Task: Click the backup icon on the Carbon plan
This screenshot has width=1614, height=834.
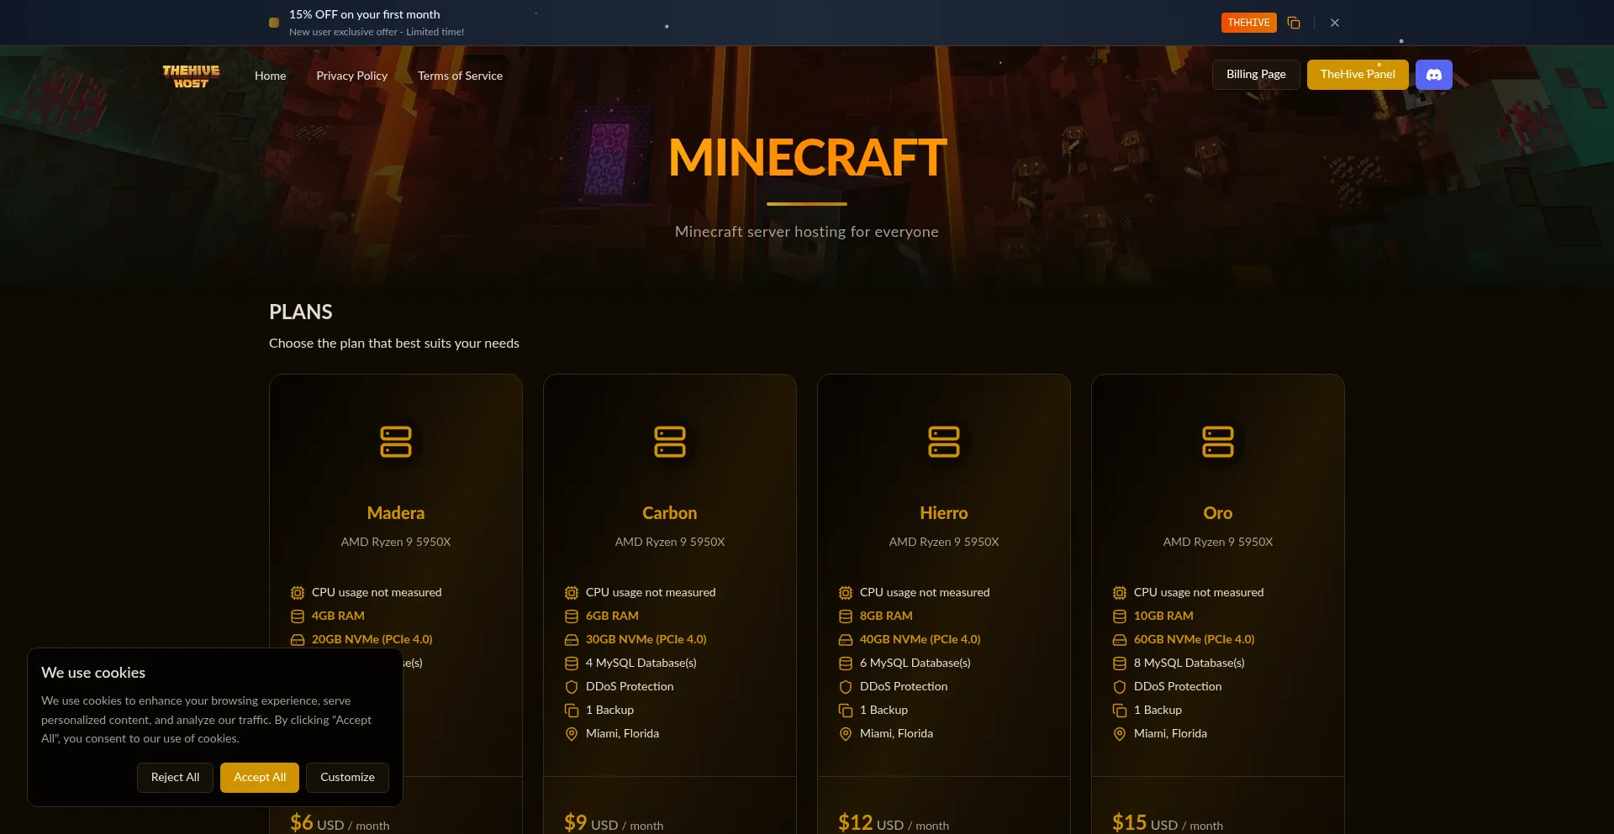Action: point(572,711)
